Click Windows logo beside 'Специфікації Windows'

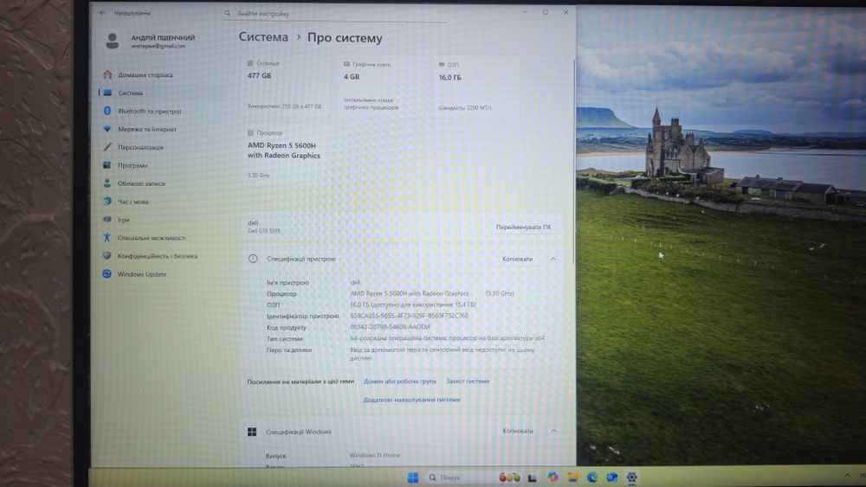[252, 432]
